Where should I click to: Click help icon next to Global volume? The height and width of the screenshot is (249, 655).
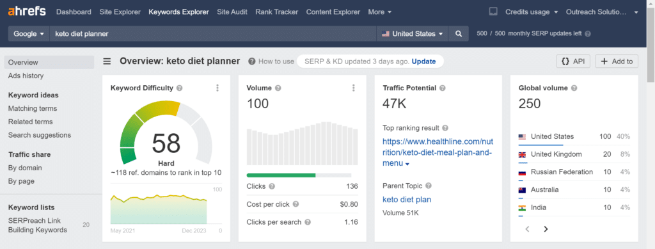click(574, 88)
